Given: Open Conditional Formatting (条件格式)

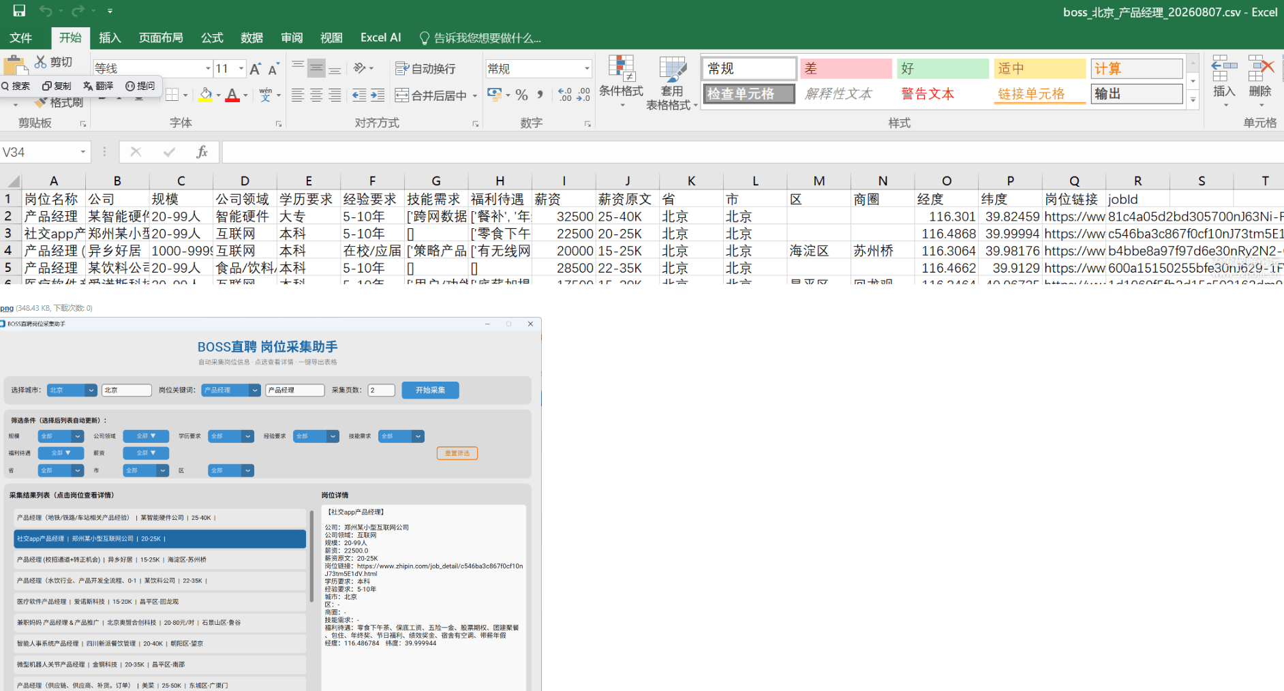Looking at the screenshot, I should 621,82.
